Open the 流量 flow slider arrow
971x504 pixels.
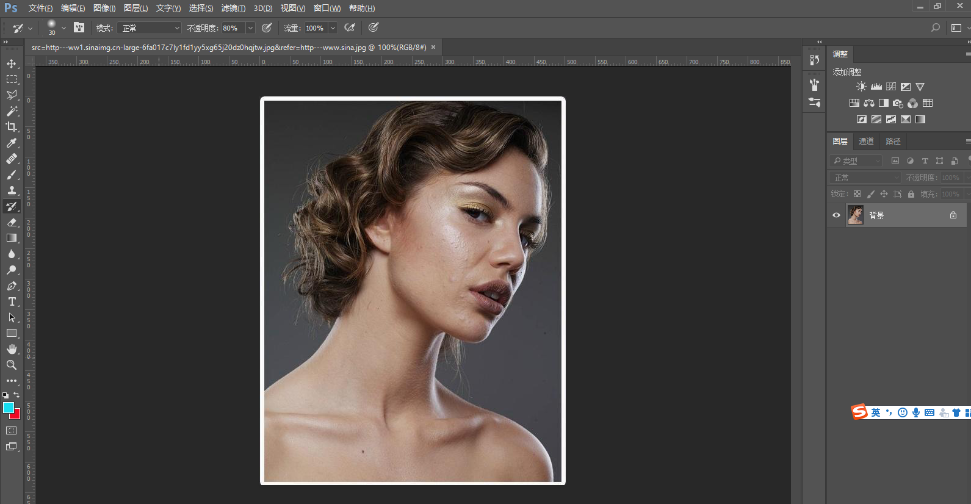coord(333,28)
